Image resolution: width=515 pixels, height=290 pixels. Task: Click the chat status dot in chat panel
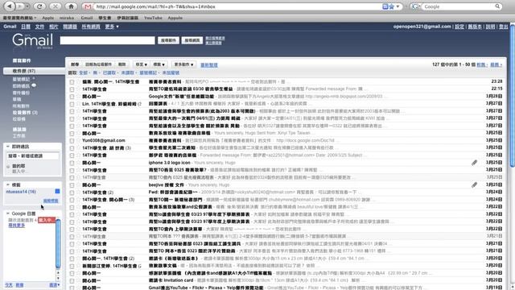[x=8, y=167]
